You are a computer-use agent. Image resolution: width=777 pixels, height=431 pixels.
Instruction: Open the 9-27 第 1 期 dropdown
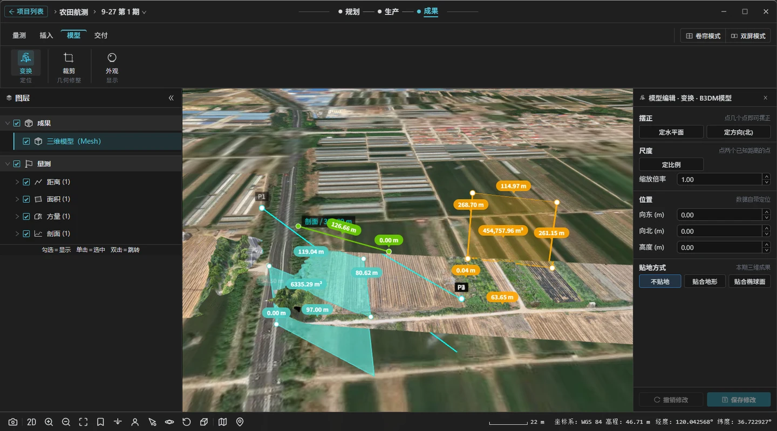point(124,12)
